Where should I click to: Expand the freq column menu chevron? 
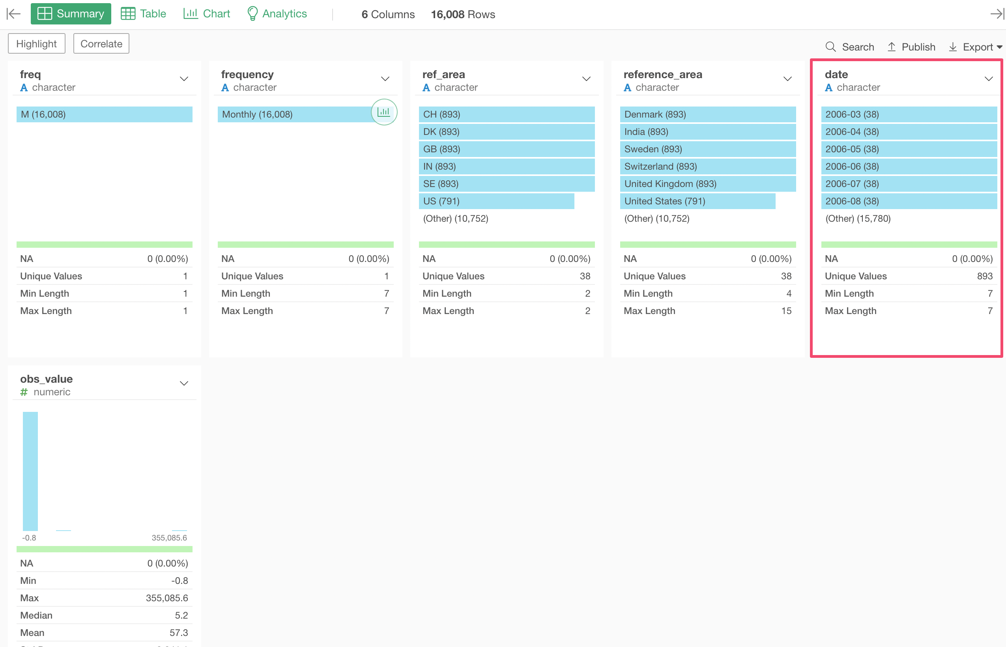pos(183,79)
